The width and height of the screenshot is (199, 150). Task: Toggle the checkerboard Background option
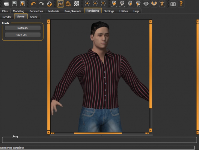(76, 4)
